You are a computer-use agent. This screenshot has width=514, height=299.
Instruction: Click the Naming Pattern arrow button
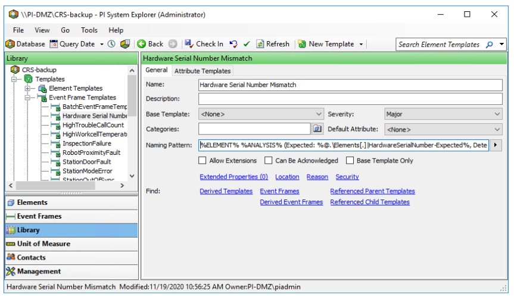tap(496, 145)
